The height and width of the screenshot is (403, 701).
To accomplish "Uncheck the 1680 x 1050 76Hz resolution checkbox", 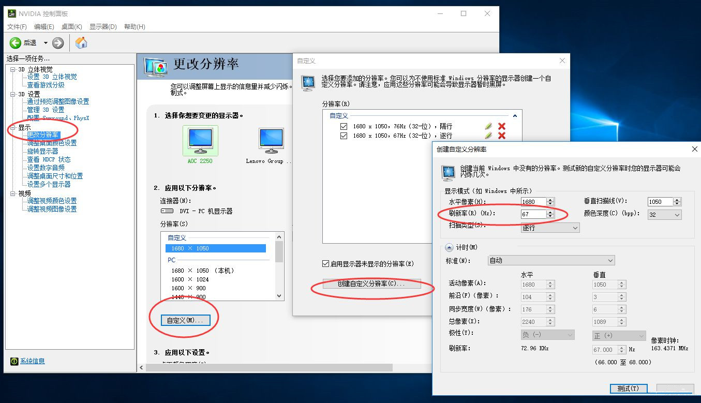I will click(344, 126).
